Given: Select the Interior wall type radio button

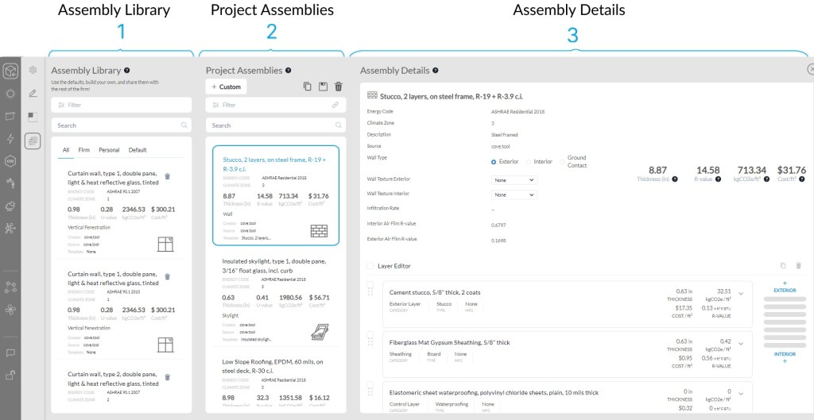Looking at the screenshot, I should tap(528, 161).
